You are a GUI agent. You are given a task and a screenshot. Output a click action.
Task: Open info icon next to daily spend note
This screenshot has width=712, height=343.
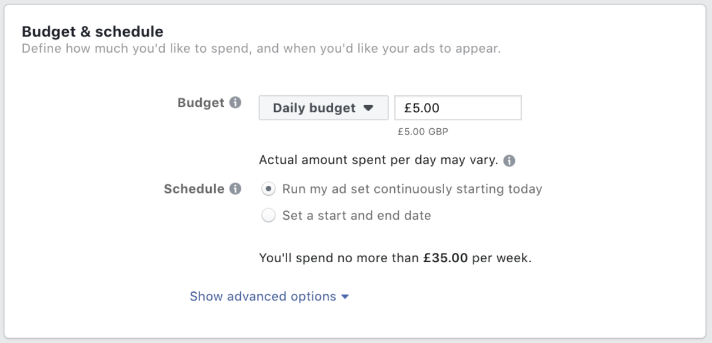pos(509,160)
